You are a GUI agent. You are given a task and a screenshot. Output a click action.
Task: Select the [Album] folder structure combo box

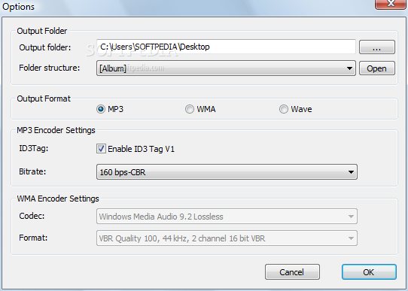tap(226, 68)
